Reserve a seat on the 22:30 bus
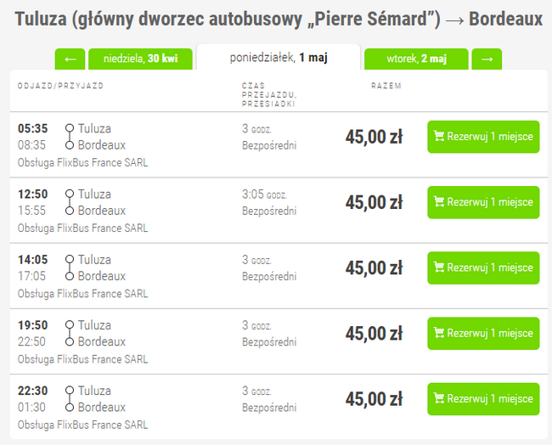 click(483, 398)
